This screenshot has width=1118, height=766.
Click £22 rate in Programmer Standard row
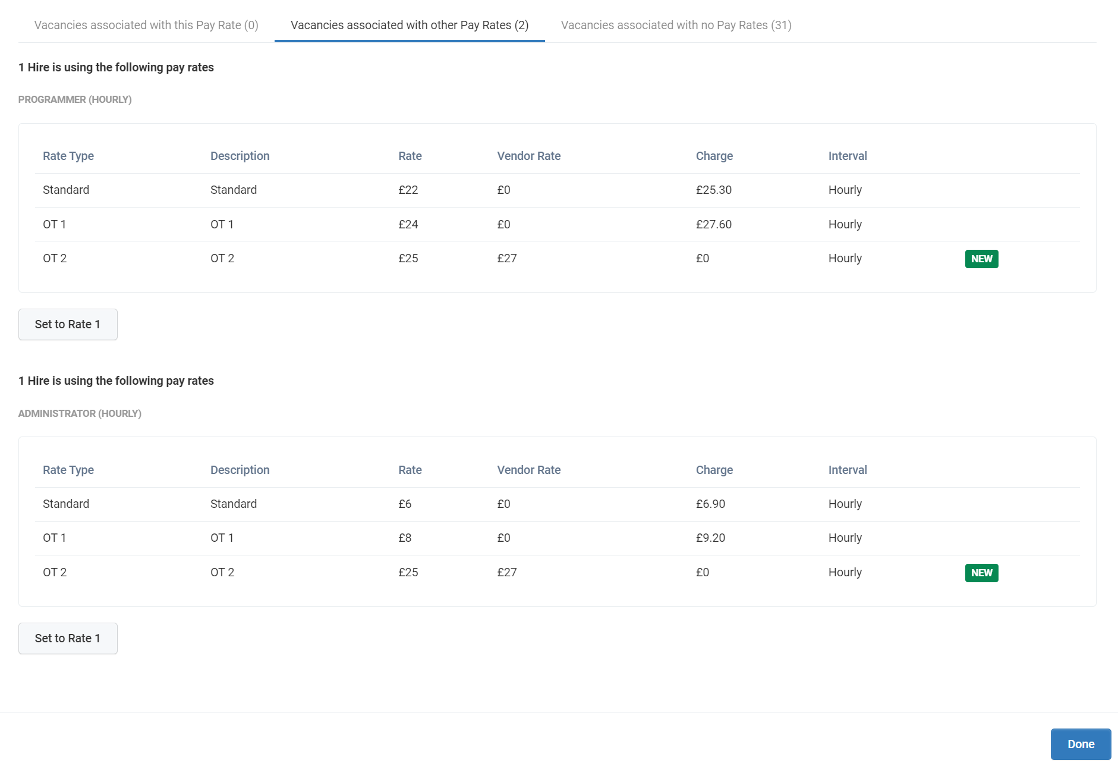408,190
